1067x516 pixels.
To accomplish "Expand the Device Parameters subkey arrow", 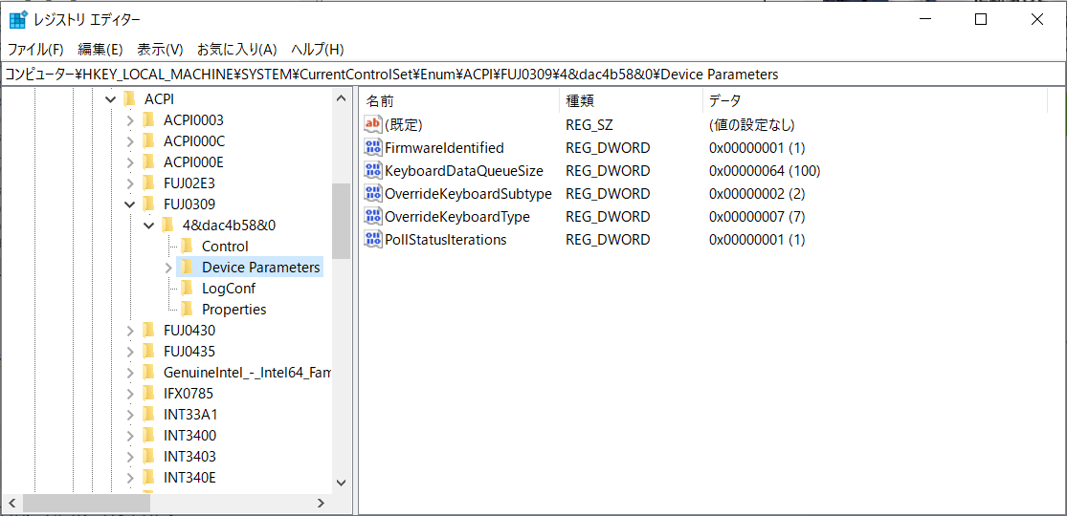I will 168,268.
